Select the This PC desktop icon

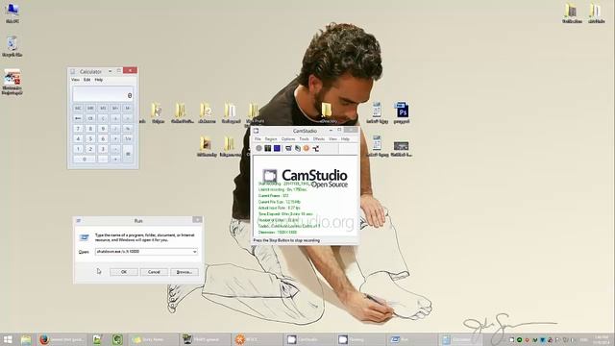12,12
